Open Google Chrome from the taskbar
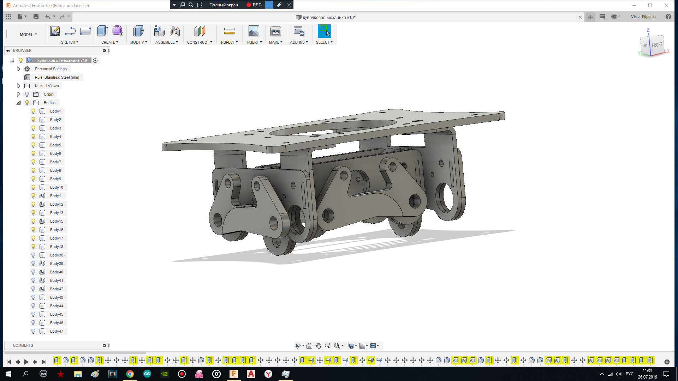678x381 pixels. coord(130,374)
